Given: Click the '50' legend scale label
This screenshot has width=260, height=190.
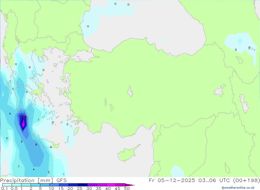Looking at the screenshot, I should click(x=127, y=188).
